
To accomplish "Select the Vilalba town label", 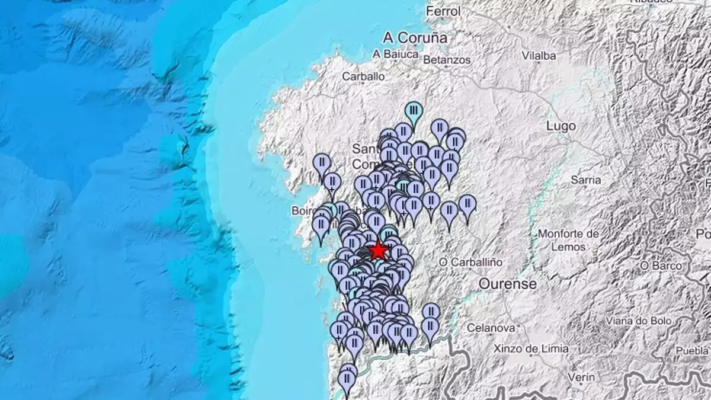I will 539,56.
